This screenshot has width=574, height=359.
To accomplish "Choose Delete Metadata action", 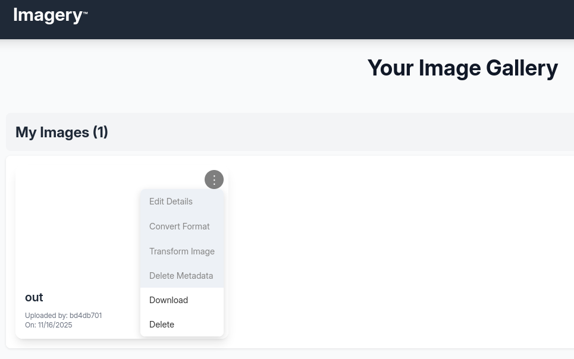I will [181, 275].
